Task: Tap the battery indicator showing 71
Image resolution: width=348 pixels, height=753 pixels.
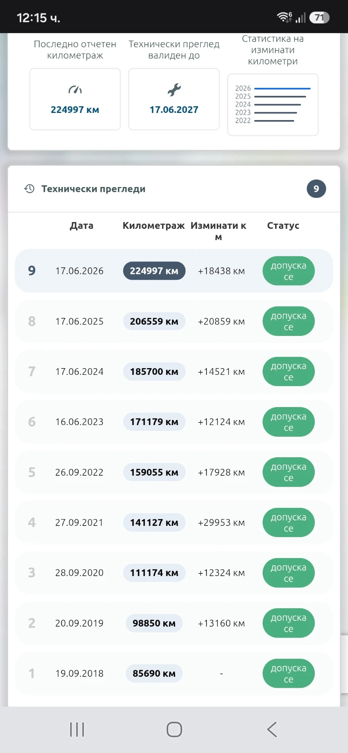Action: (320, 18)
